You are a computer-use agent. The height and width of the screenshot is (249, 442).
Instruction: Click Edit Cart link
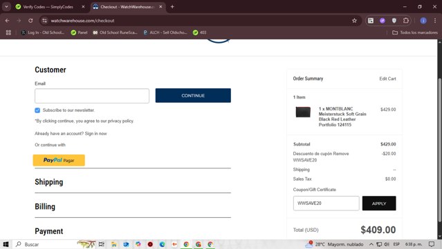[387, 79]
